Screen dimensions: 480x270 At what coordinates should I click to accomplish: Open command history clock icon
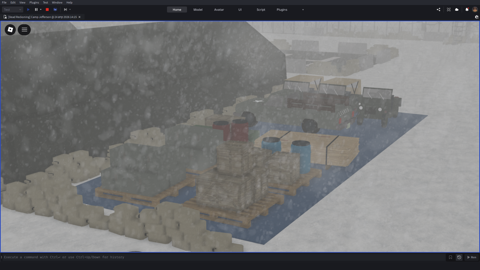pos(459,257)
